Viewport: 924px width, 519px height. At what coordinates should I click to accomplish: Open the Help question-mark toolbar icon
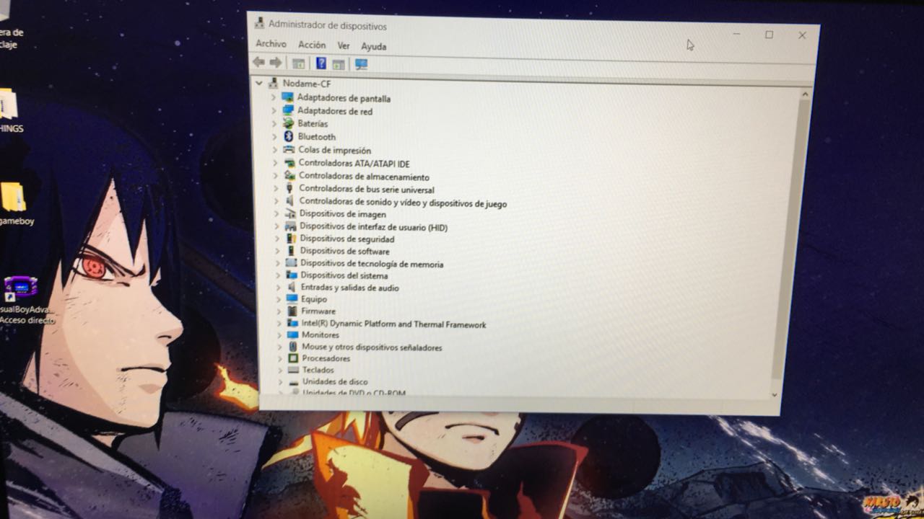point(321,63)
